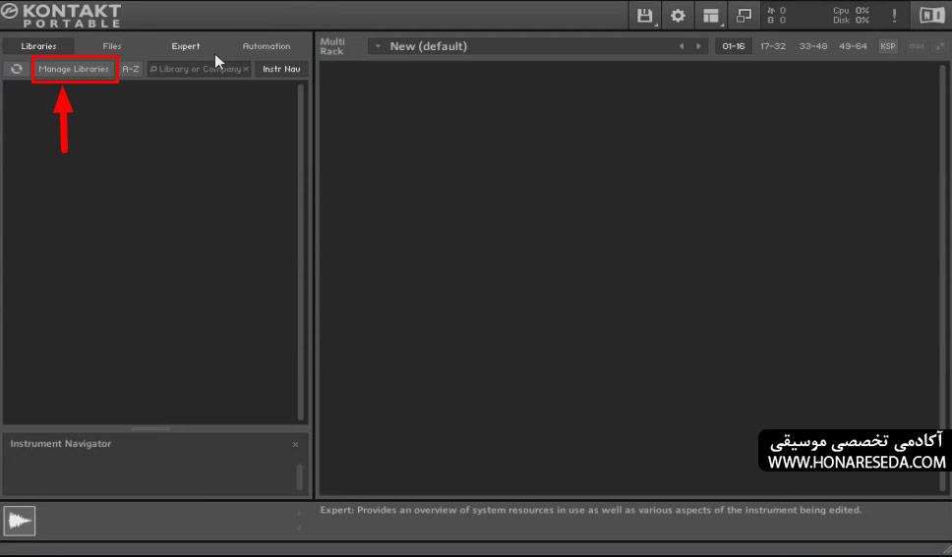Screen dimensions: 952x557
Task: Open the Files save menu icon
Action: click(645, 15)
